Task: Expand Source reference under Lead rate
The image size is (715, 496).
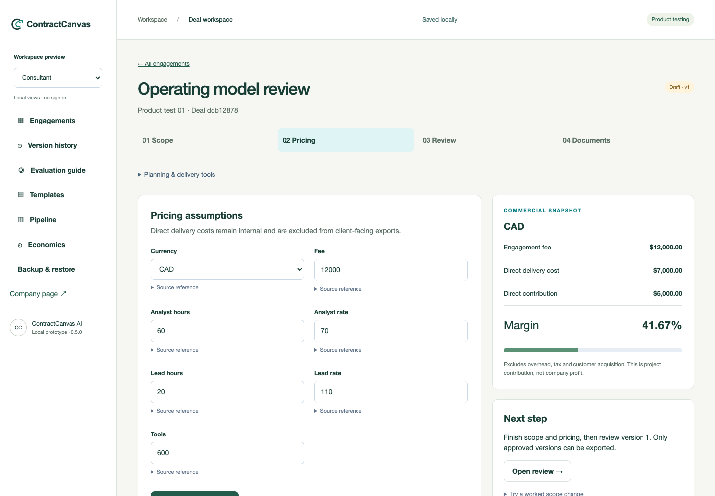Action: (x=338, y=411)
